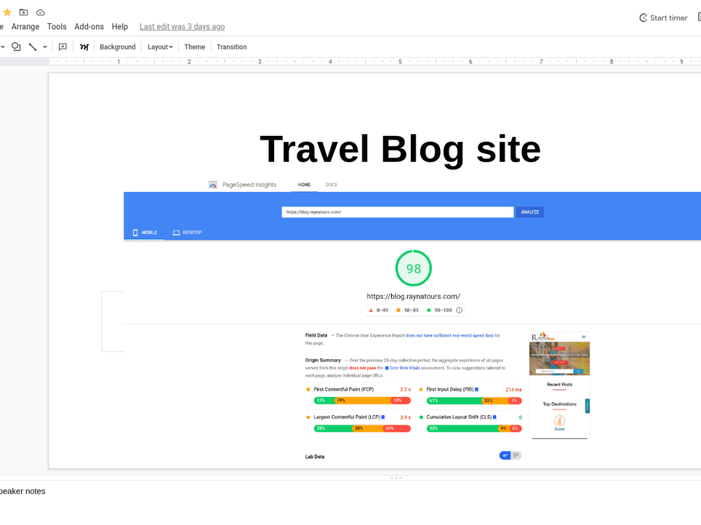Click the PageSpeed Insights logo icon
This screenshot has height=525, width=701.
click(213, 185)
